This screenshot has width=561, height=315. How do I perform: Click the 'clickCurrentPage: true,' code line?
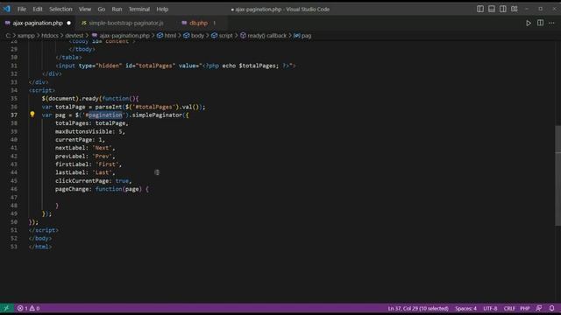tap(94, 181)
